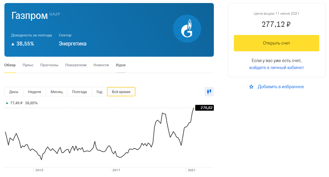Select the Месяц chart period
Viewport: 329px width, 177px height.
[x=56, y=92]
